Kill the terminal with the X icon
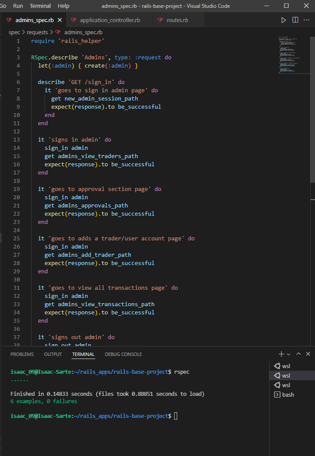315x456 pixels. click(308, 354)
